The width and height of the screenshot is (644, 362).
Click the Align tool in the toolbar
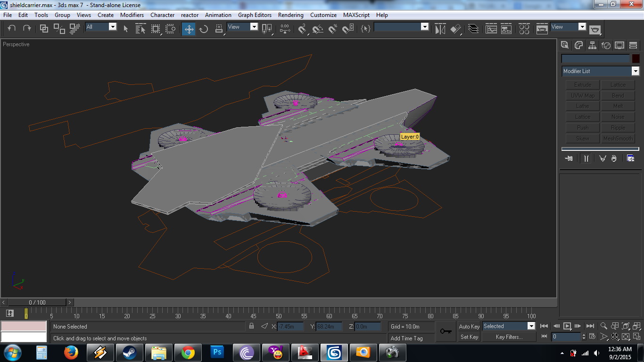tap(455, 29)
